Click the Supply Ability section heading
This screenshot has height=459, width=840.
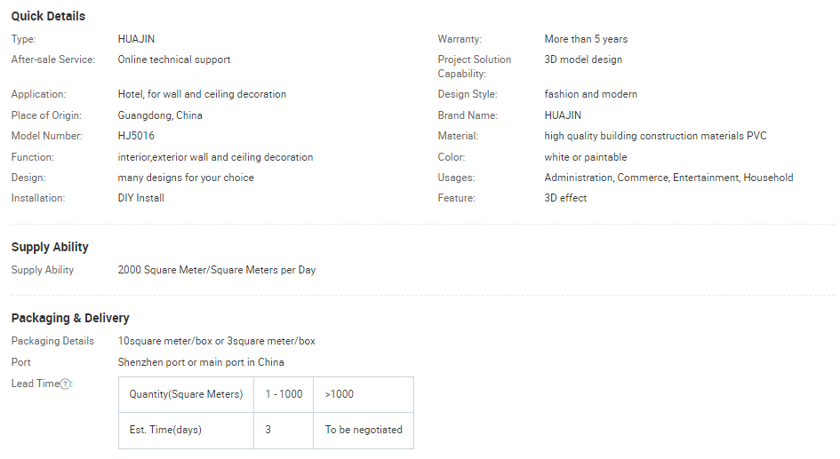tap(50, 247)
